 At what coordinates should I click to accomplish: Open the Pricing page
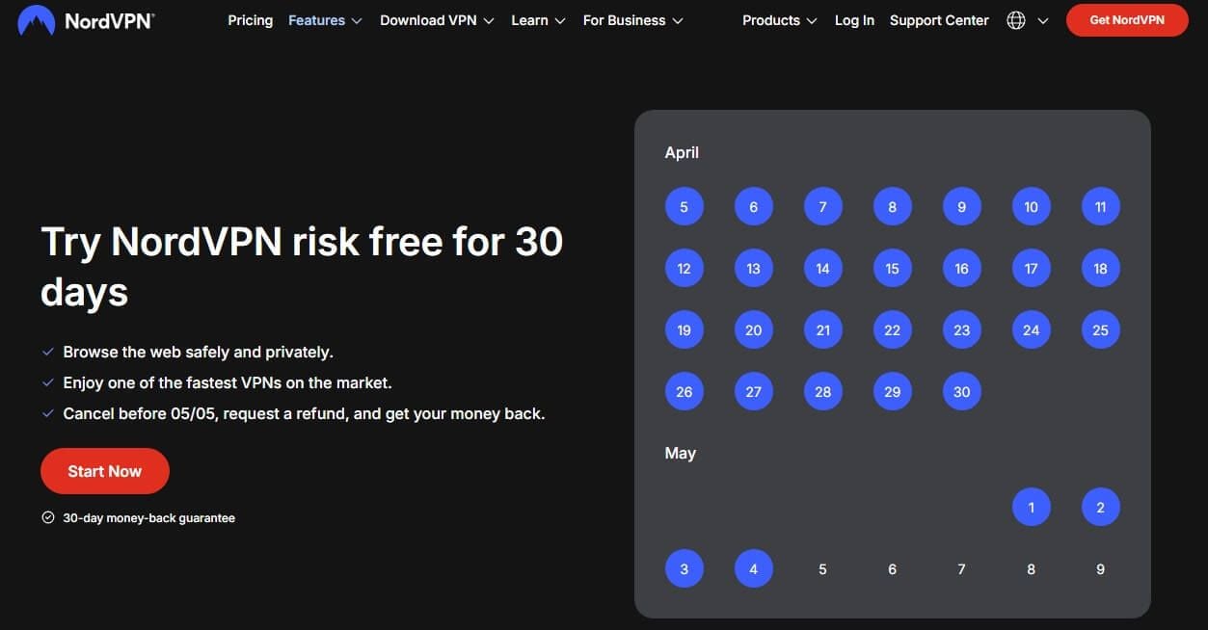250,20
